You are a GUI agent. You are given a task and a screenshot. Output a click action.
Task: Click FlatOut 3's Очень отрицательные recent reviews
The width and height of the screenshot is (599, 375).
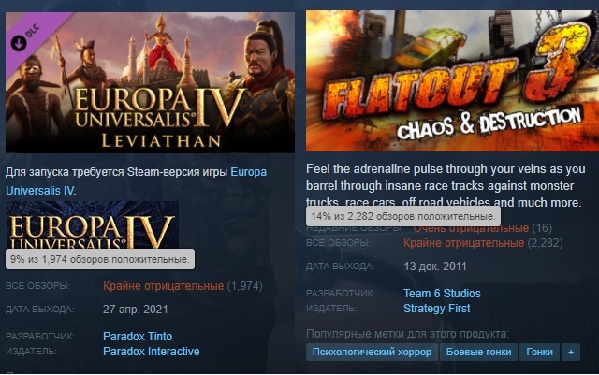click(471, 228)
